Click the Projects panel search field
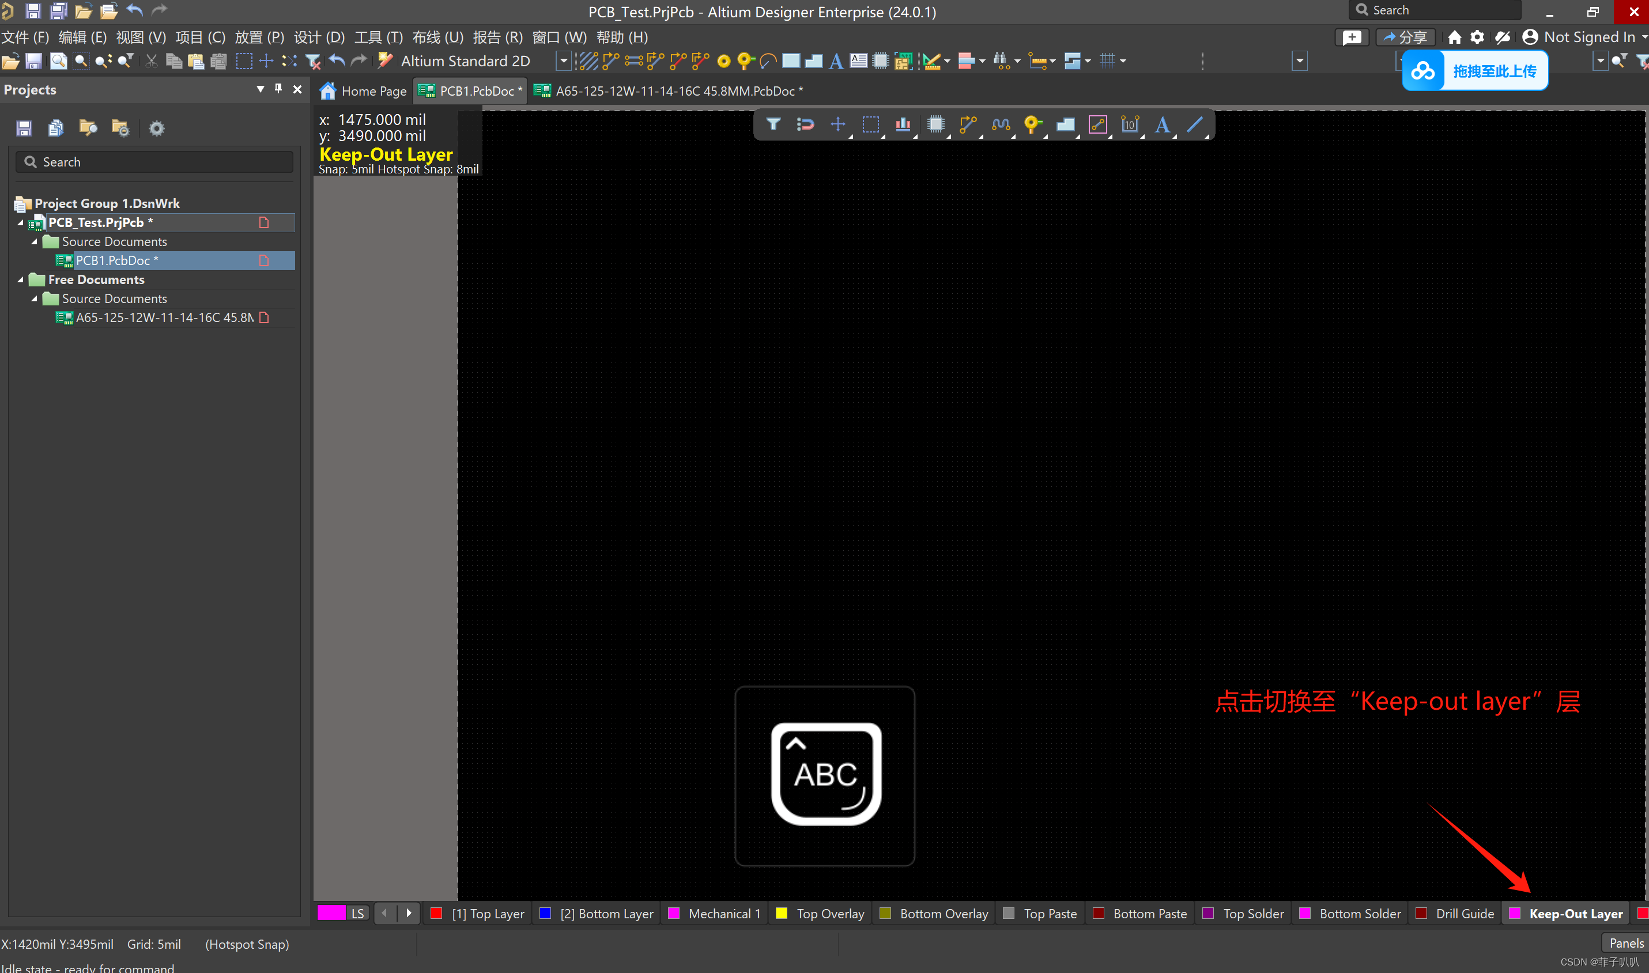Viewport: 1649px width, 973px height. [x=155, y=162]
